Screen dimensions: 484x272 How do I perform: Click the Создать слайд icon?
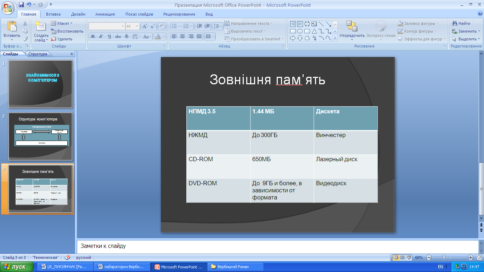[41, 27]
